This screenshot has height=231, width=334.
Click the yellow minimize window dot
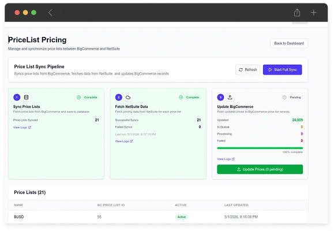pos(25,13)
